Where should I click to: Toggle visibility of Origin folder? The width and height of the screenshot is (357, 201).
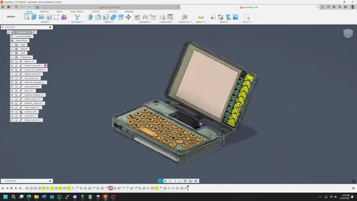[x=12, y=45]
